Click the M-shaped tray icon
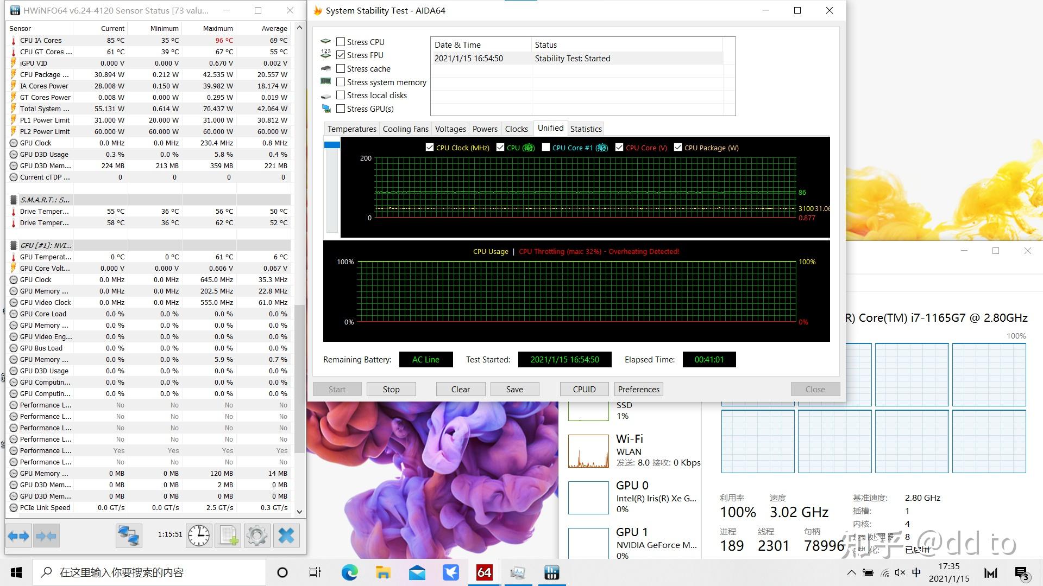The image size is (1043, 586). (x=990, y=573)
